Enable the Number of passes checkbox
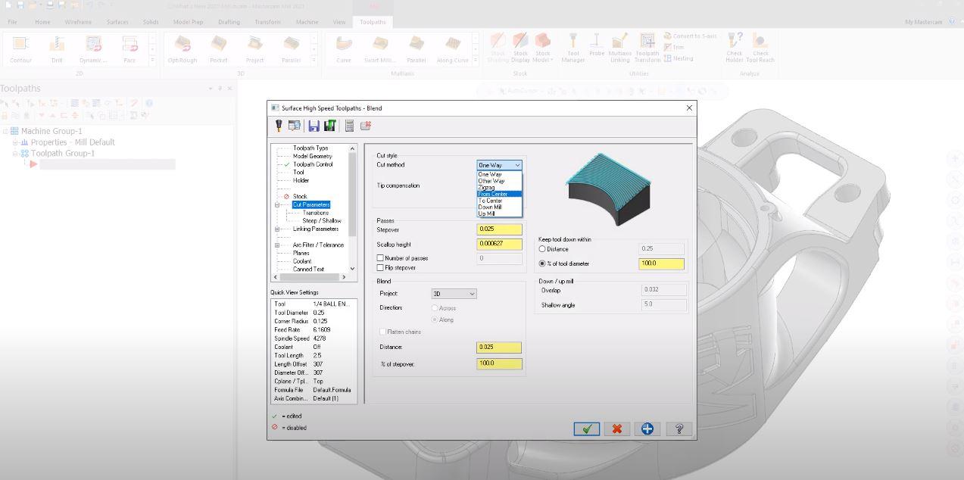The image size is (964, 480). click(380, 258)
